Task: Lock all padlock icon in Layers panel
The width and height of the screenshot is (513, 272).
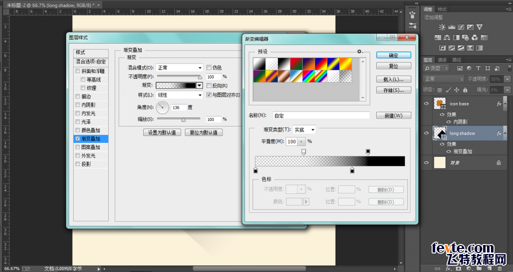Action: pyautogui.click(x=465, y=90)
